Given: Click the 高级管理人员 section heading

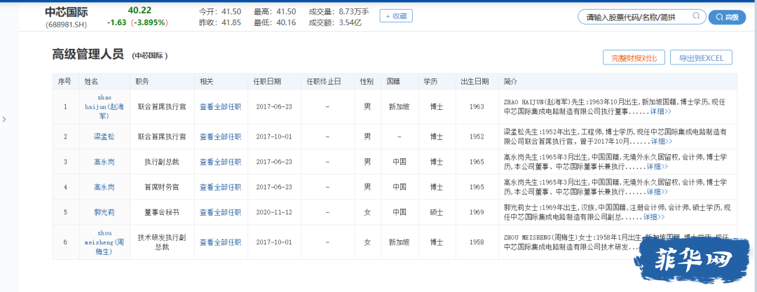Looking at the screenshot, I should coord(88,55).
